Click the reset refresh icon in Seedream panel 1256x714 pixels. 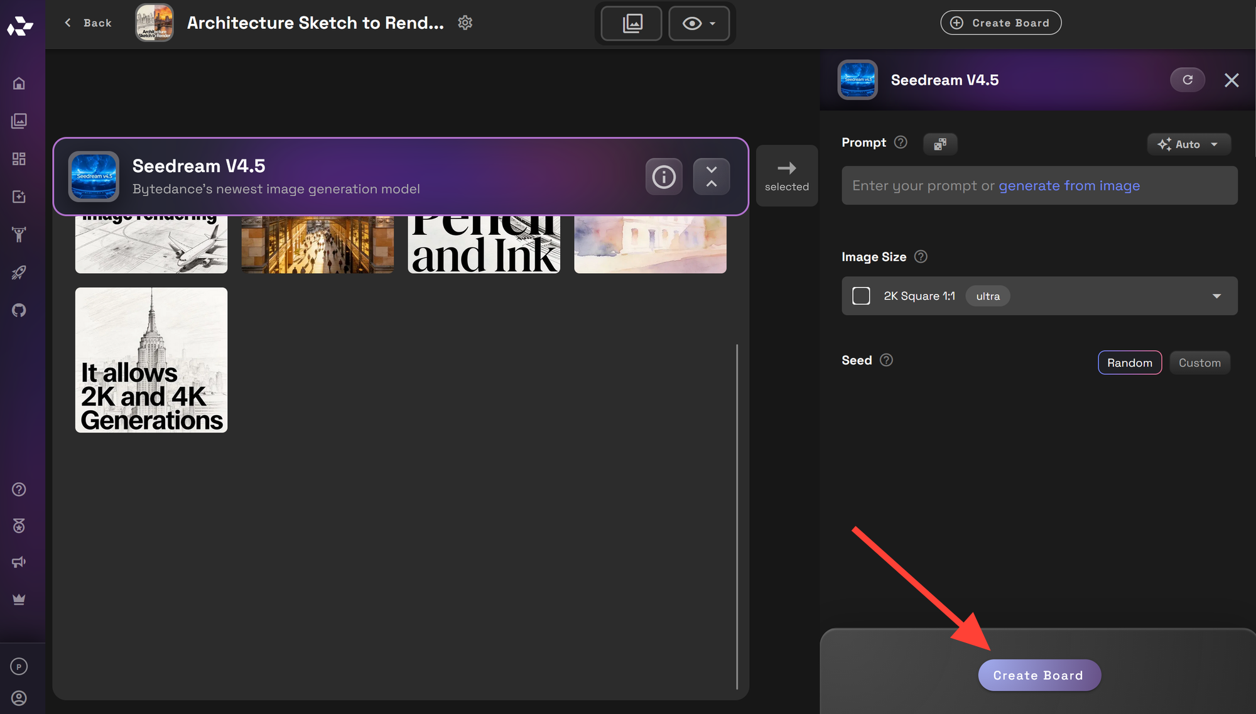pos(1187,80)
